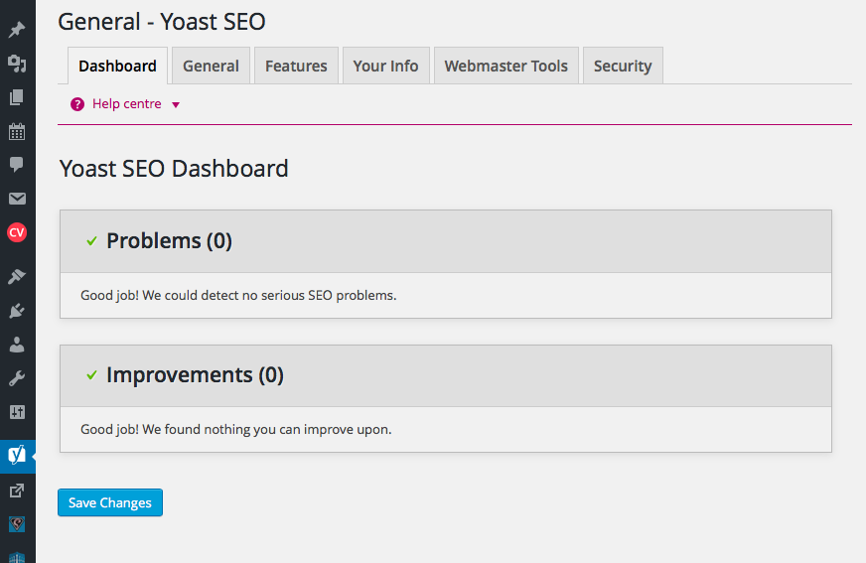This screenshot has width=866, height=563.
Task: Open Posts via the pushpin sidebar icon
Action: [x=17, y=30]
